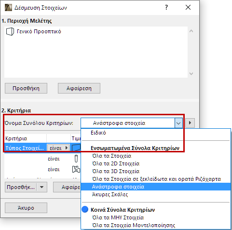Click scroll down arrow in Περιοχή Μελέτης list
The width and height of the screenshot is (232, 230).
191,74
